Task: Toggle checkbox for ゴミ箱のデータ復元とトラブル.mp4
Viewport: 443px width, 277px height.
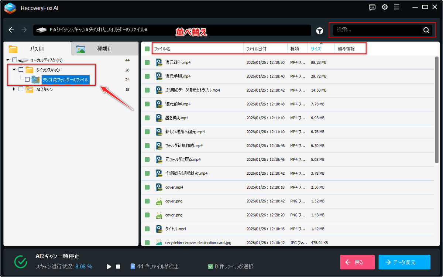Action: click(147, 90)
